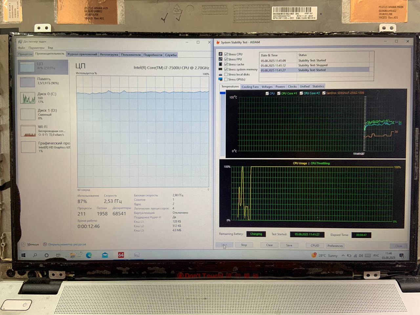Screen dimensions: 420x315
Task: Open the AIDA64 taskbar icon
Action: (121, 255)
